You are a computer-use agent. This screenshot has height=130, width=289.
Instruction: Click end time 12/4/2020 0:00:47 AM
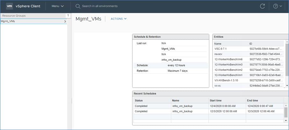pos(260,106)
